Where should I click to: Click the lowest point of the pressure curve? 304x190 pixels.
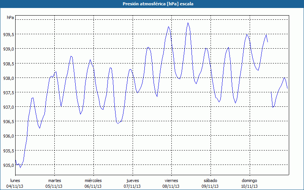[20, 167]
